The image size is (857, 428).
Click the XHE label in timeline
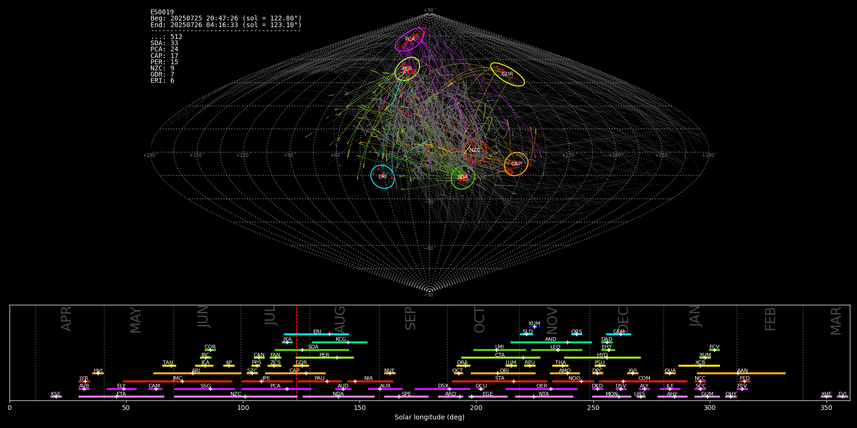coord(826,394)
